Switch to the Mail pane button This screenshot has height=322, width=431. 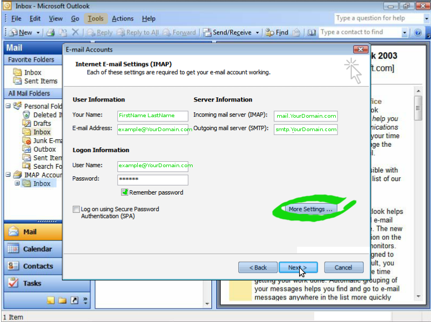(33, 232)
